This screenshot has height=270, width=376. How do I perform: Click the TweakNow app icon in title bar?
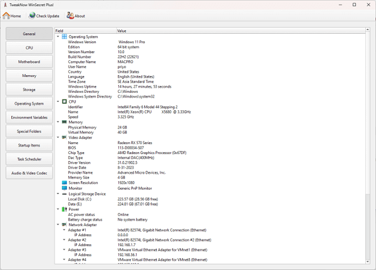pyautogui.click(x=5, y=5)
